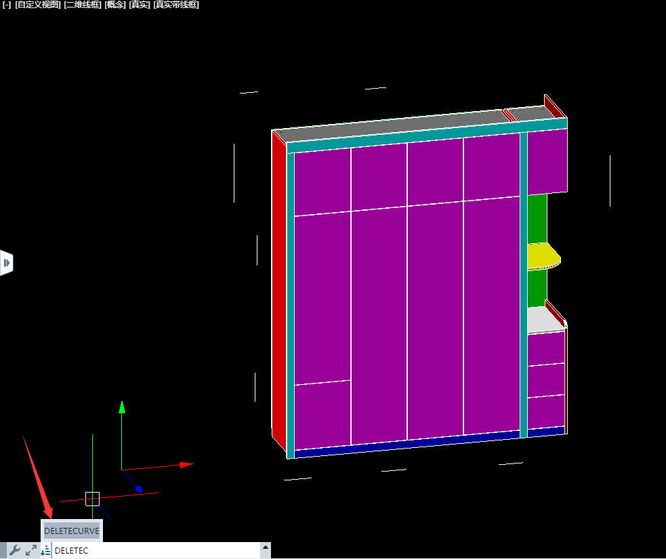This screenshot has width=666, height=559.
Task: Switch to [真实带线框] visual style
Action: [x=176, y=5]
